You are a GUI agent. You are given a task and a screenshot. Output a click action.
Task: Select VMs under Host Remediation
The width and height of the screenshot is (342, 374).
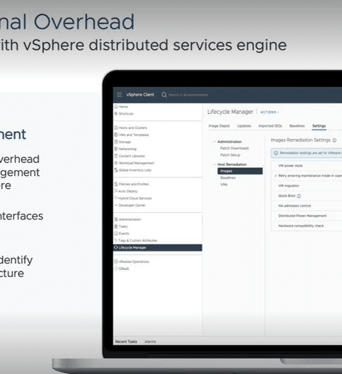[x=224, y=185]
